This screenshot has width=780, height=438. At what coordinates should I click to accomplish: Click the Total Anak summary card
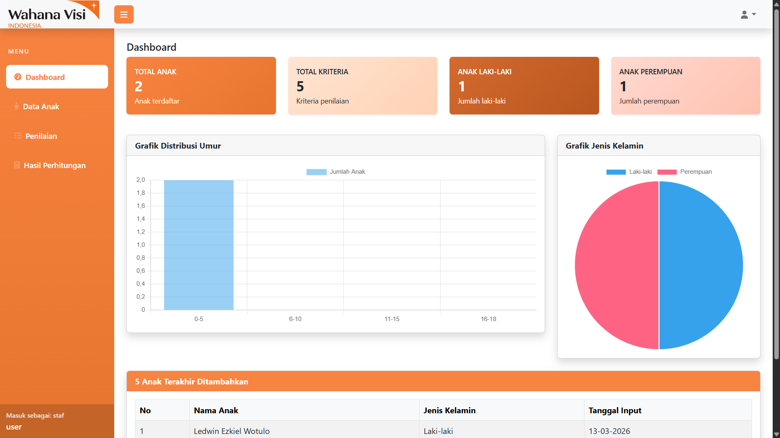201,86
